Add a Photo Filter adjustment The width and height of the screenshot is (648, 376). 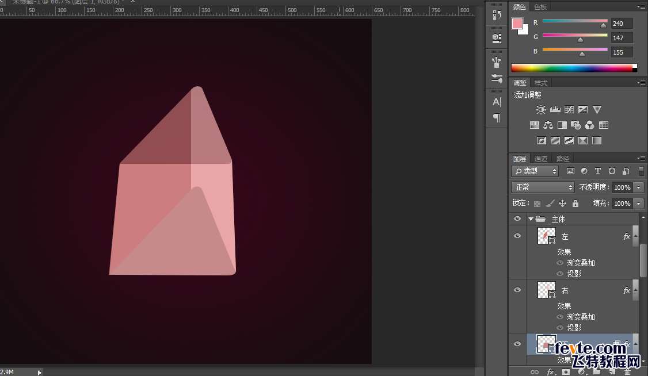coord(575,125)
